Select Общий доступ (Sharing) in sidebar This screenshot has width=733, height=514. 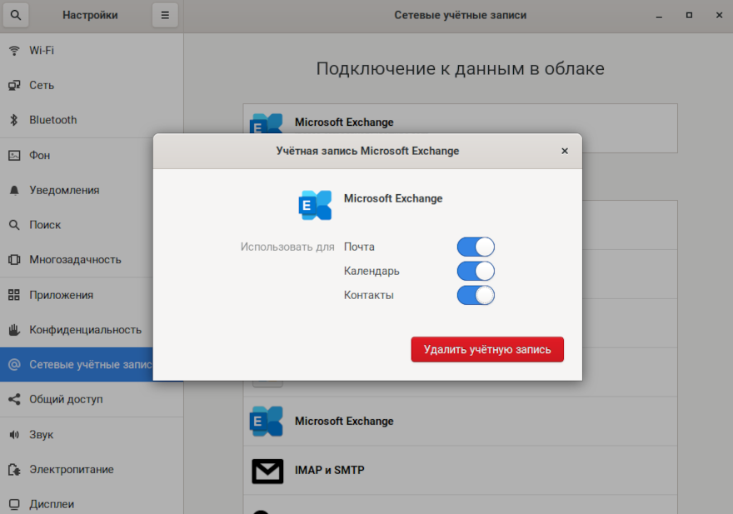tap(66, 400)
